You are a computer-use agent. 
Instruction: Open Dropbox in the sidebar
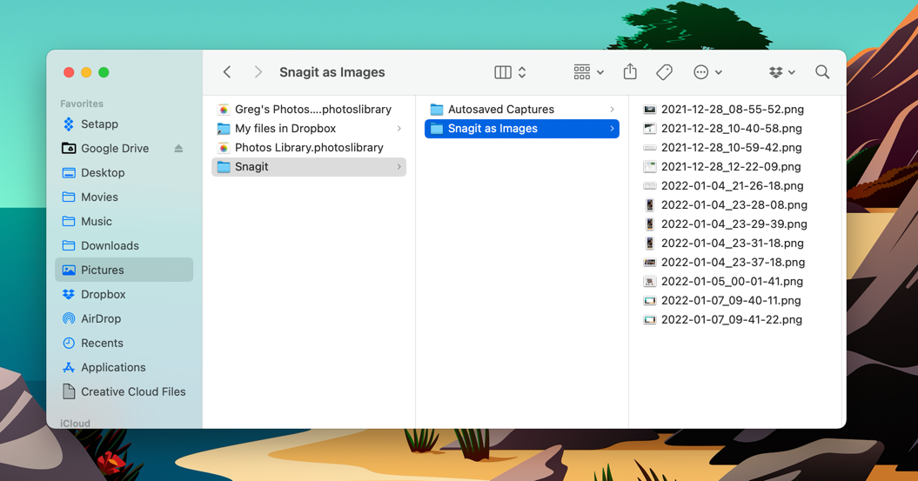(x=124, y=294)
